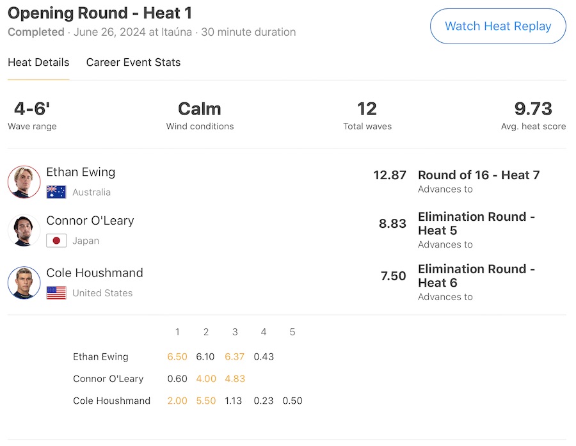
Task: Click Connor O'Leary's profile avatar
Action: (x=24, y=230)
